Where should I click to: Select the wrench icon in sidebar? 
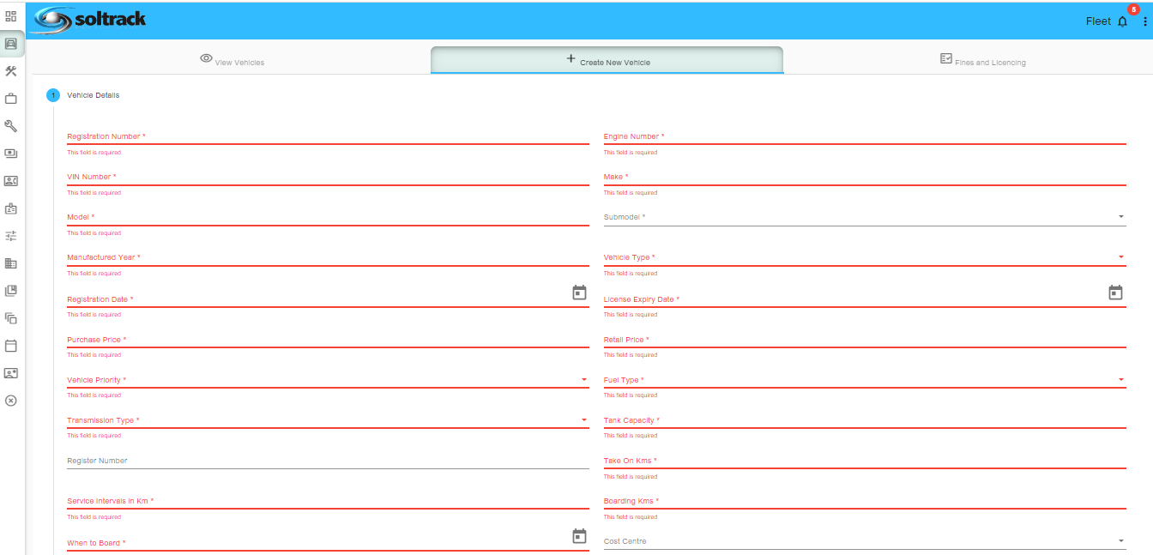(11, 126)
